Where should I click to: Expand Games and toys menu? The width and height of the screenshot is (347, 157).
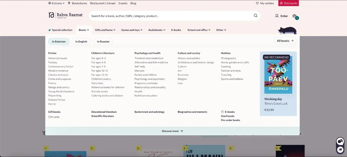tap(132, 30)
